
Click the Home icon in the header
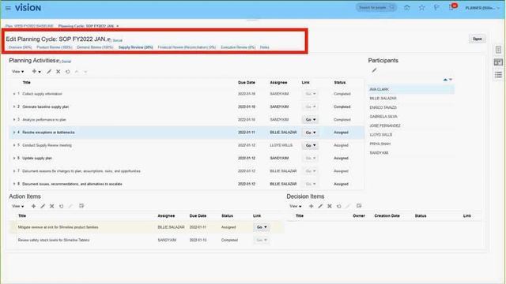[407, 8]
